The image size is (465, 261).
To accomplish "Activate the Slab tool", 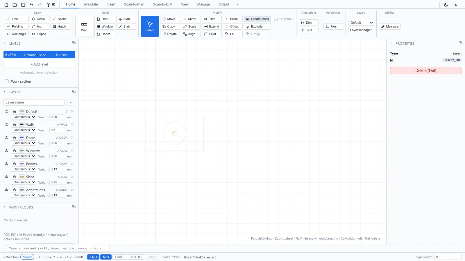I will [x=126, y=19].
